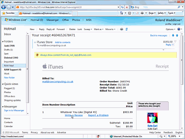185x139 pixels.
Task: Click the Home icon in command bar
Action: [x=121, y=13]
